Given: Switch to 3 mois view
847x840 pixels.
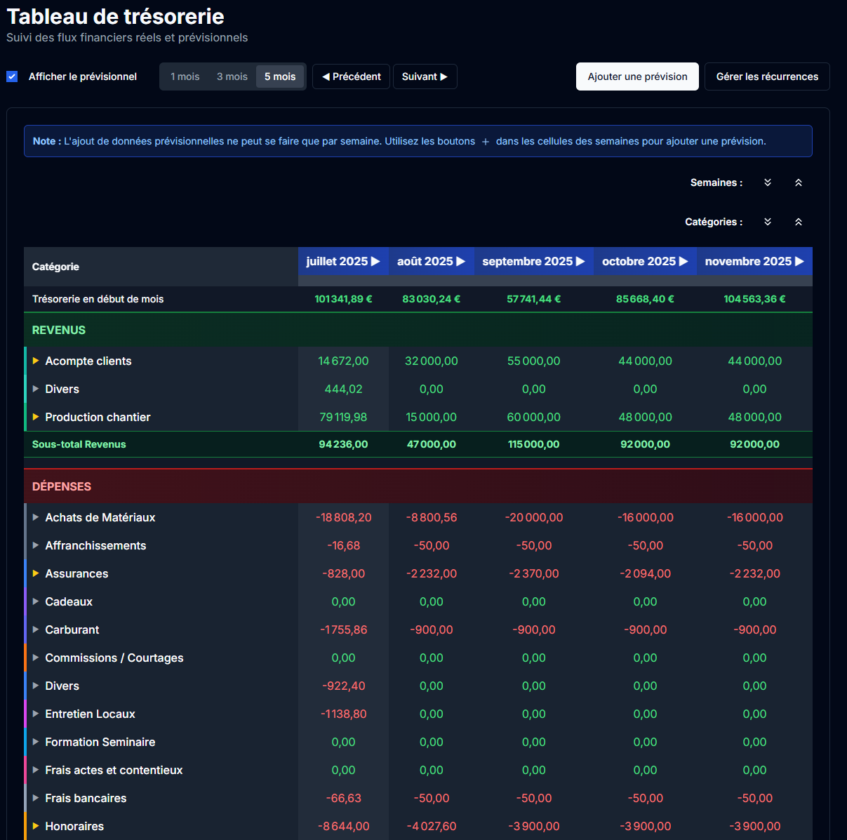Looking at the screenshot, I should point(232,76).
